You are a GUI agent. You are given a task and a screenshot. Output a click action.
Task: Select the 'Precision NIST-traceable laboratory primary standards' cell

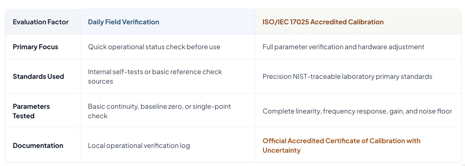pyautogui.click(x=347, y=76)
